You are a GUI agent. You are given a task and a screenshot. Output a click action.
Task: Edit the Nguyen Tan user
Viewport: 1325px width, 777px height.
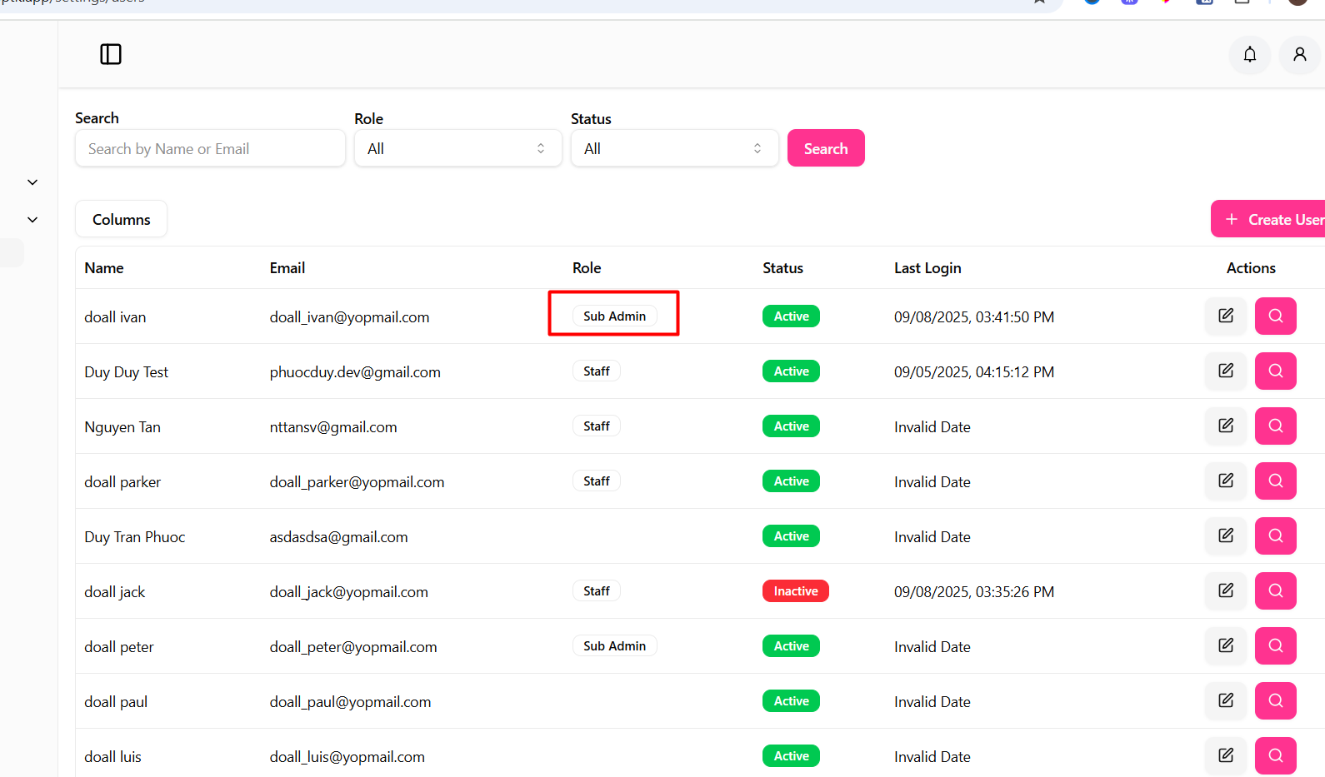coord(1225,426)
